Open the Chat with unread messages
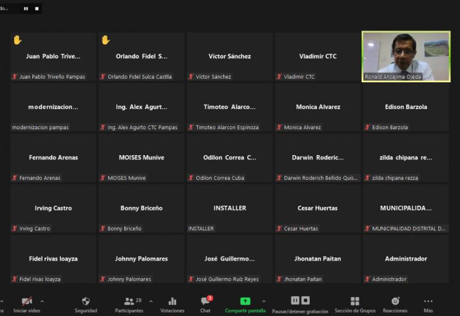The image size is (460, 316). click(x=205, y=301)
